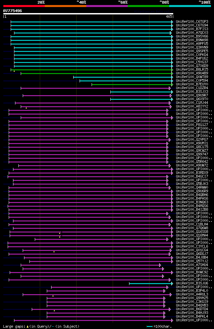
Task: Click the green alignment bar for A9U4B9
Action: [x=97, y=73]
